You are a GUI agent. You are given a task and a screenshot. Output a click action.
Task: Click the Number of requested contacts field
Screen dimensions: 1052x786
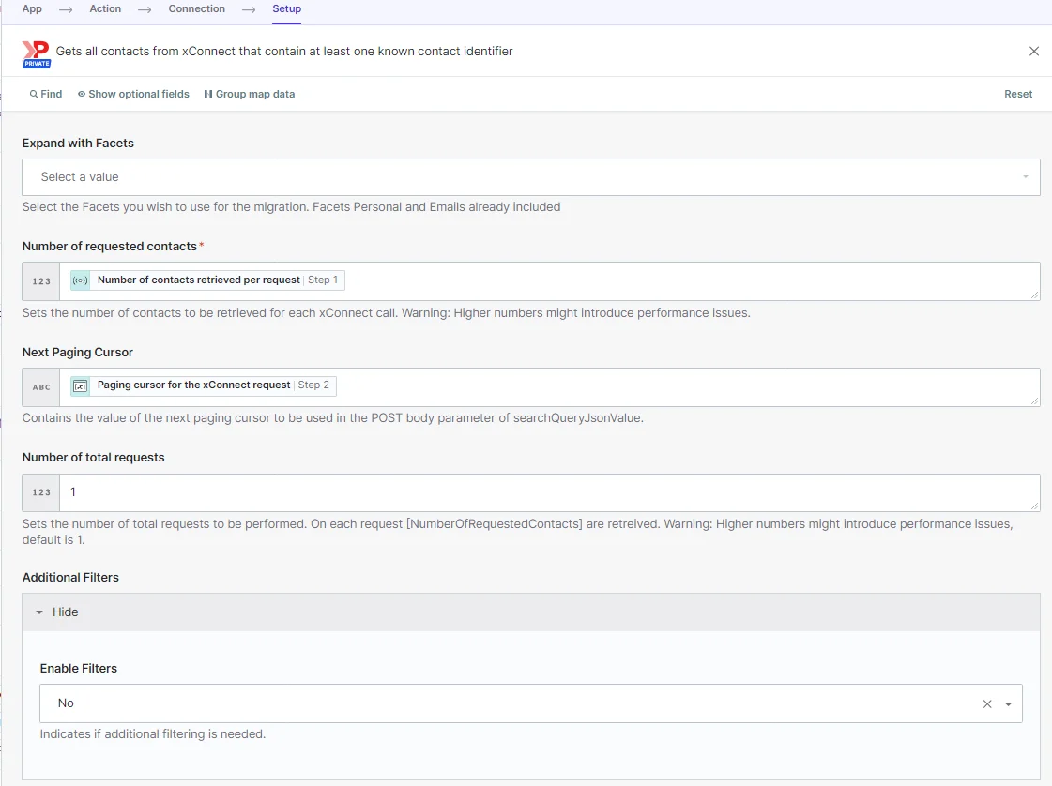coord(550,281)
